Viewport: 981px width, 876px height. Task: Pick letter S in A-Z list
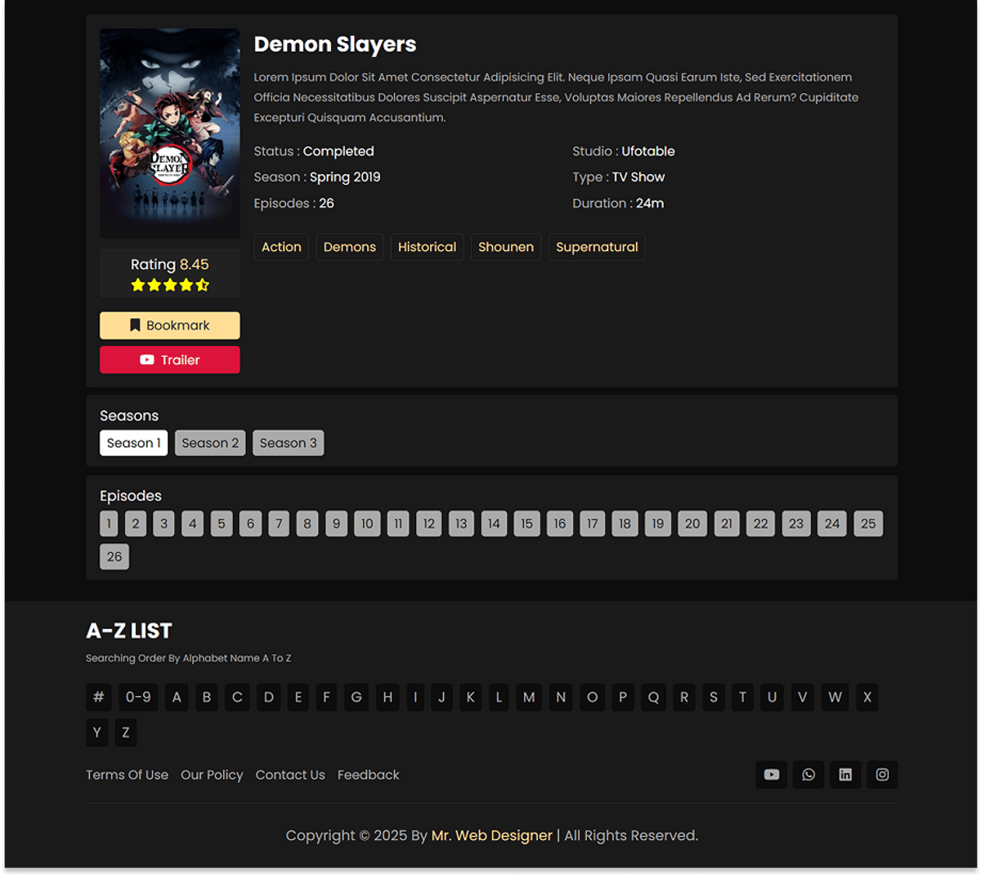(714, 698)
